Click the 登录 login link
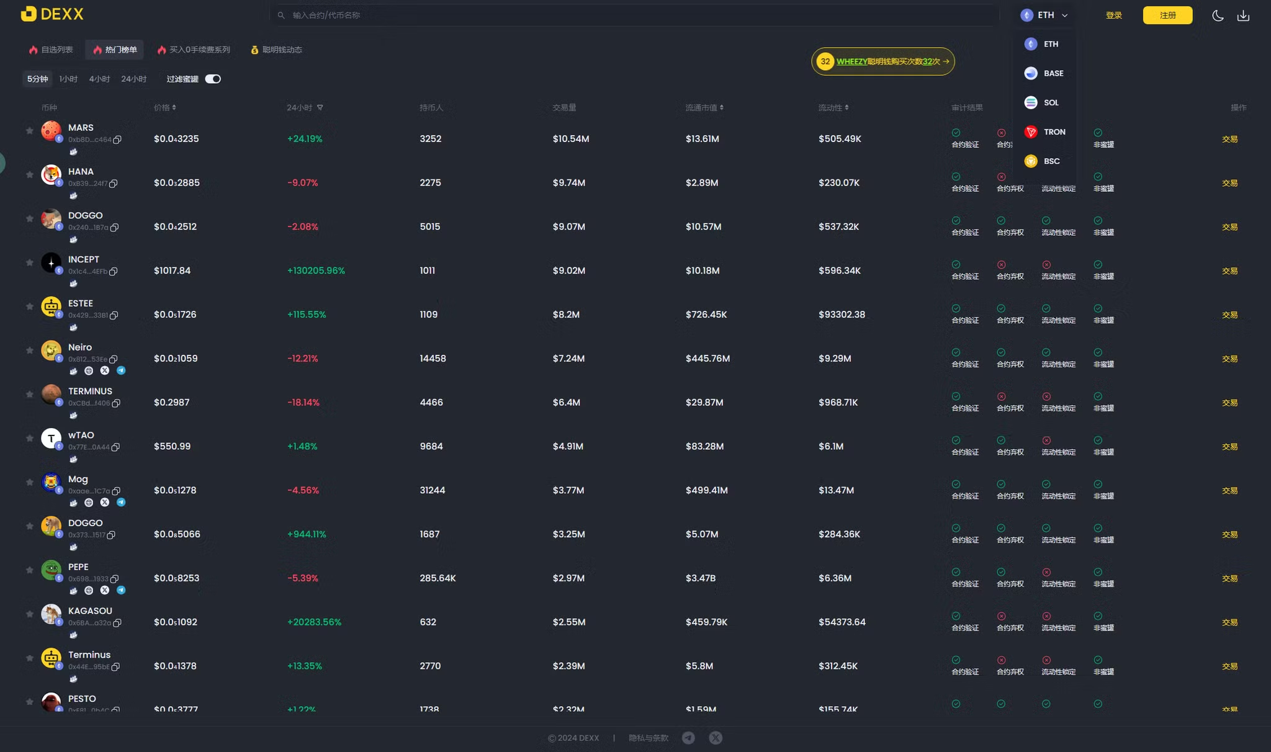1271x752 pixels. pos(1113,16)
